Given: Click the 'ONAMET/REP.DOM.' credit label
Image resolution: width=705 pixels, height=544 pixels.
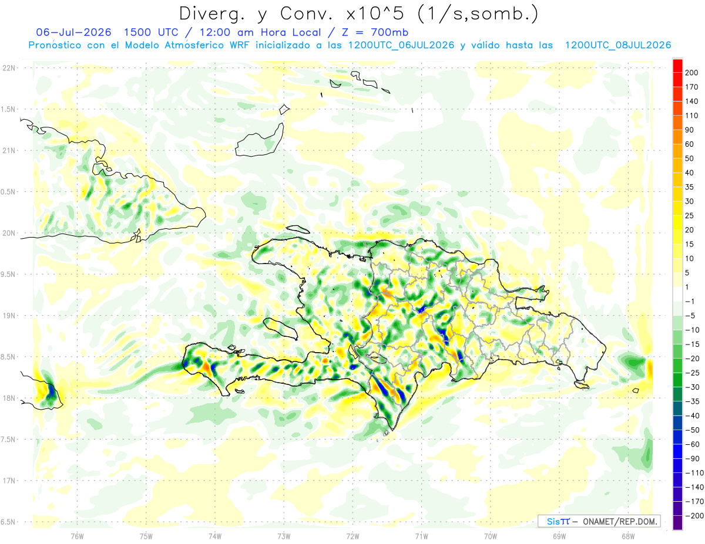Looking at the screenshot, I should pyautogui.click(x=619, y=521).
